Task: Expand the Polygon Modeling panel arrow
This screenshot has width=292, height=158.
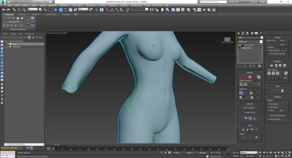Action: (x=26, y=30)
